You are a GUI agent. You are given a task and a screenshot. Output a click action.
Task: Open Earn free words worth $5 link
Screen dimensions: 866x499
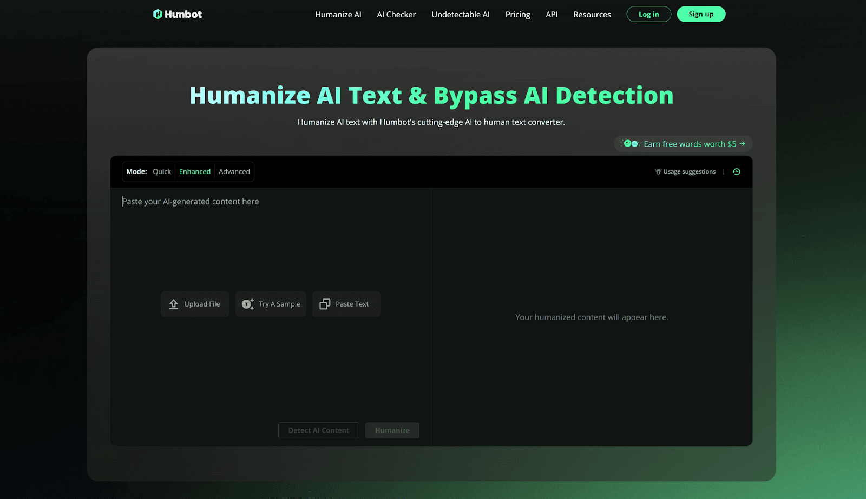[683, 144]
